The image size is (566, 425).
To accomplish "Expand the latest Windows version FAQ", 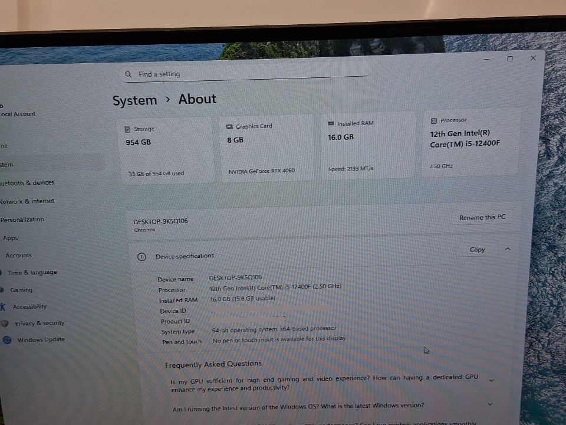I will (x=490, y=404).
